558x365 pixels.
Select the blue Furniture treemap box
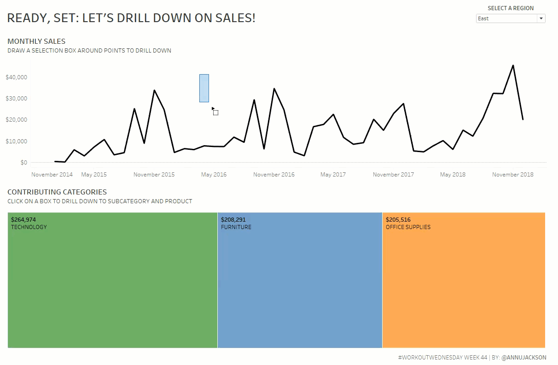pos(300,286)
